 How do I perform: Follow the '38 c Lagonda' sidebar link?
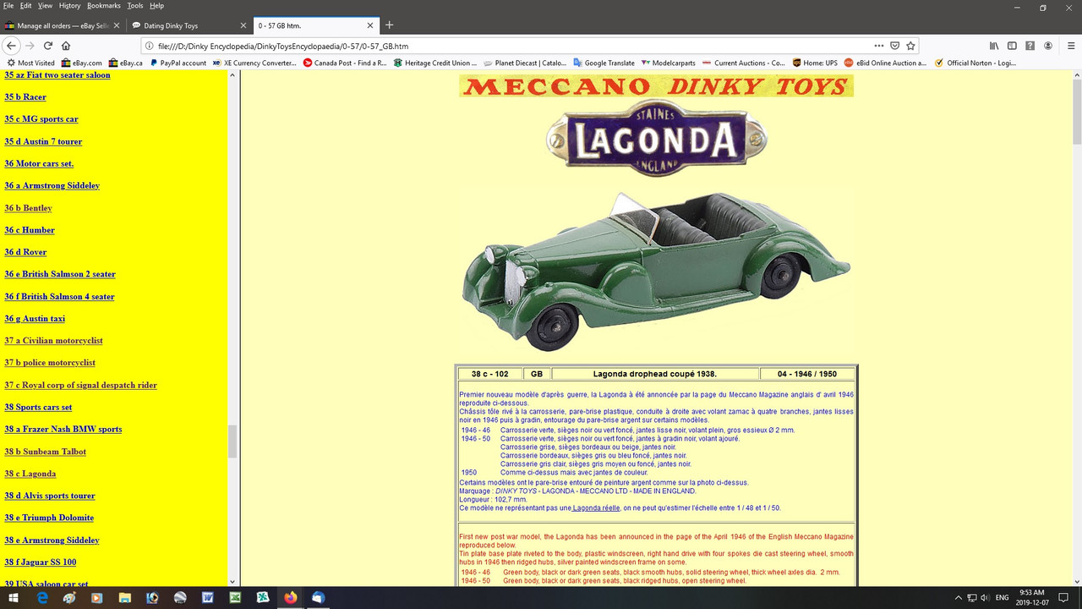pyautogui.click(x=30, y=474)
